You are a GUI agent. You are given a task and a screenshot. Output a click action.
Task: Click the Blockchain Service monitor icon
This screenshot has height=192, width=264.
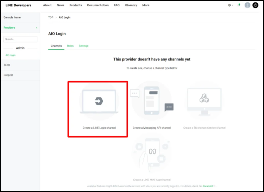click(204, 101)
